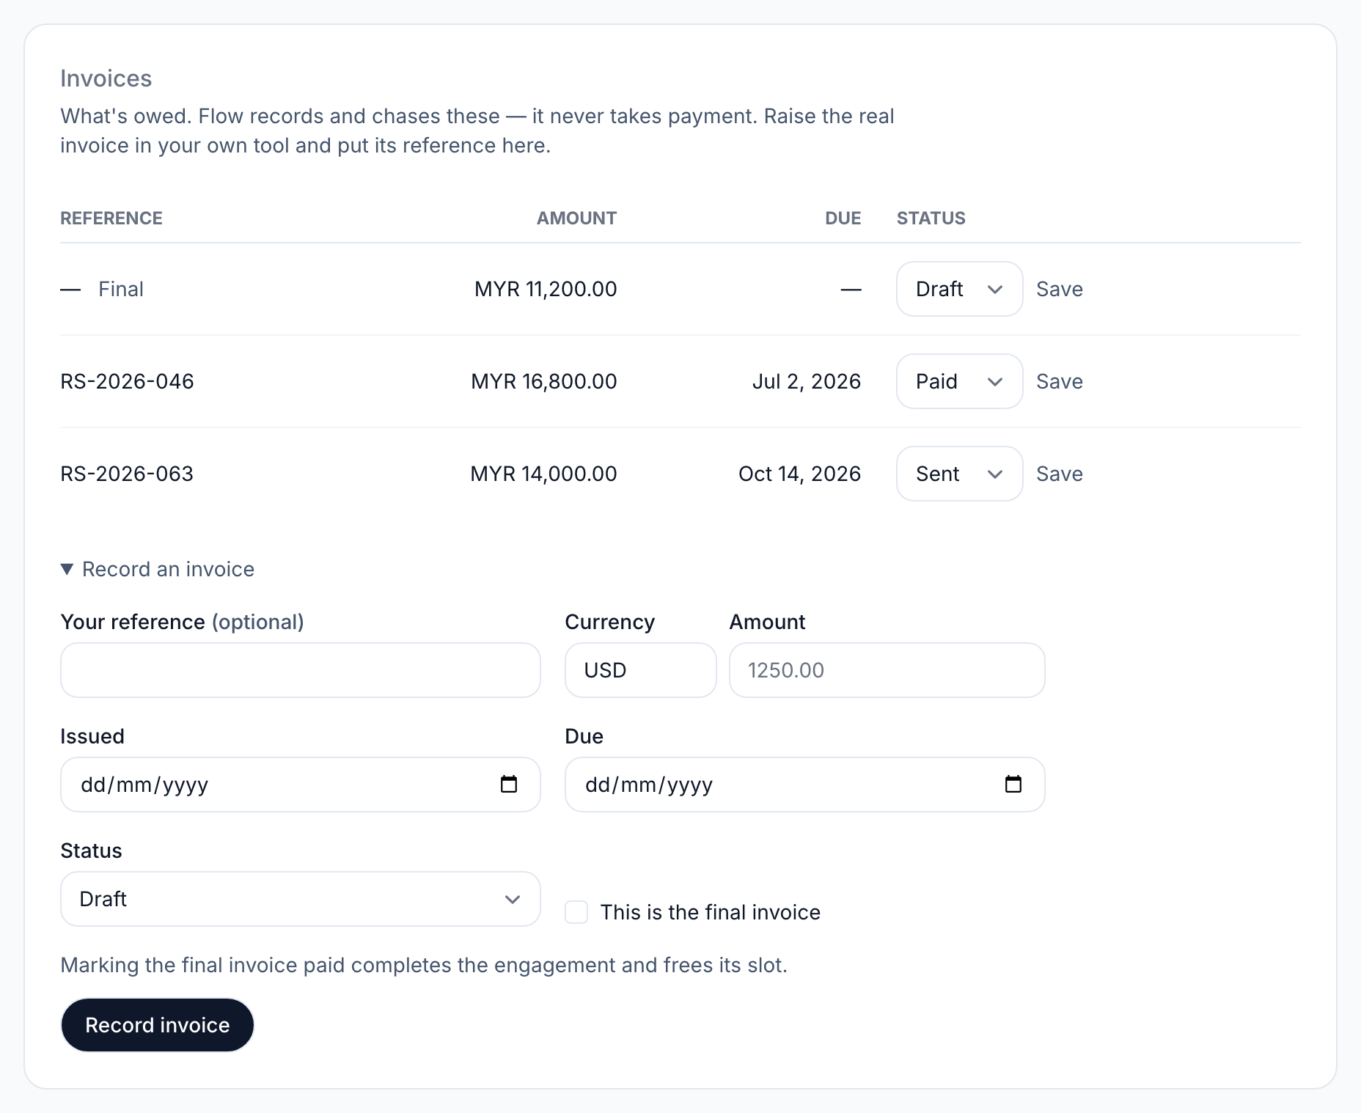The image size is (1361, 1113).
Task: Open the Issued date calendar picker icon
Action: 509,784
